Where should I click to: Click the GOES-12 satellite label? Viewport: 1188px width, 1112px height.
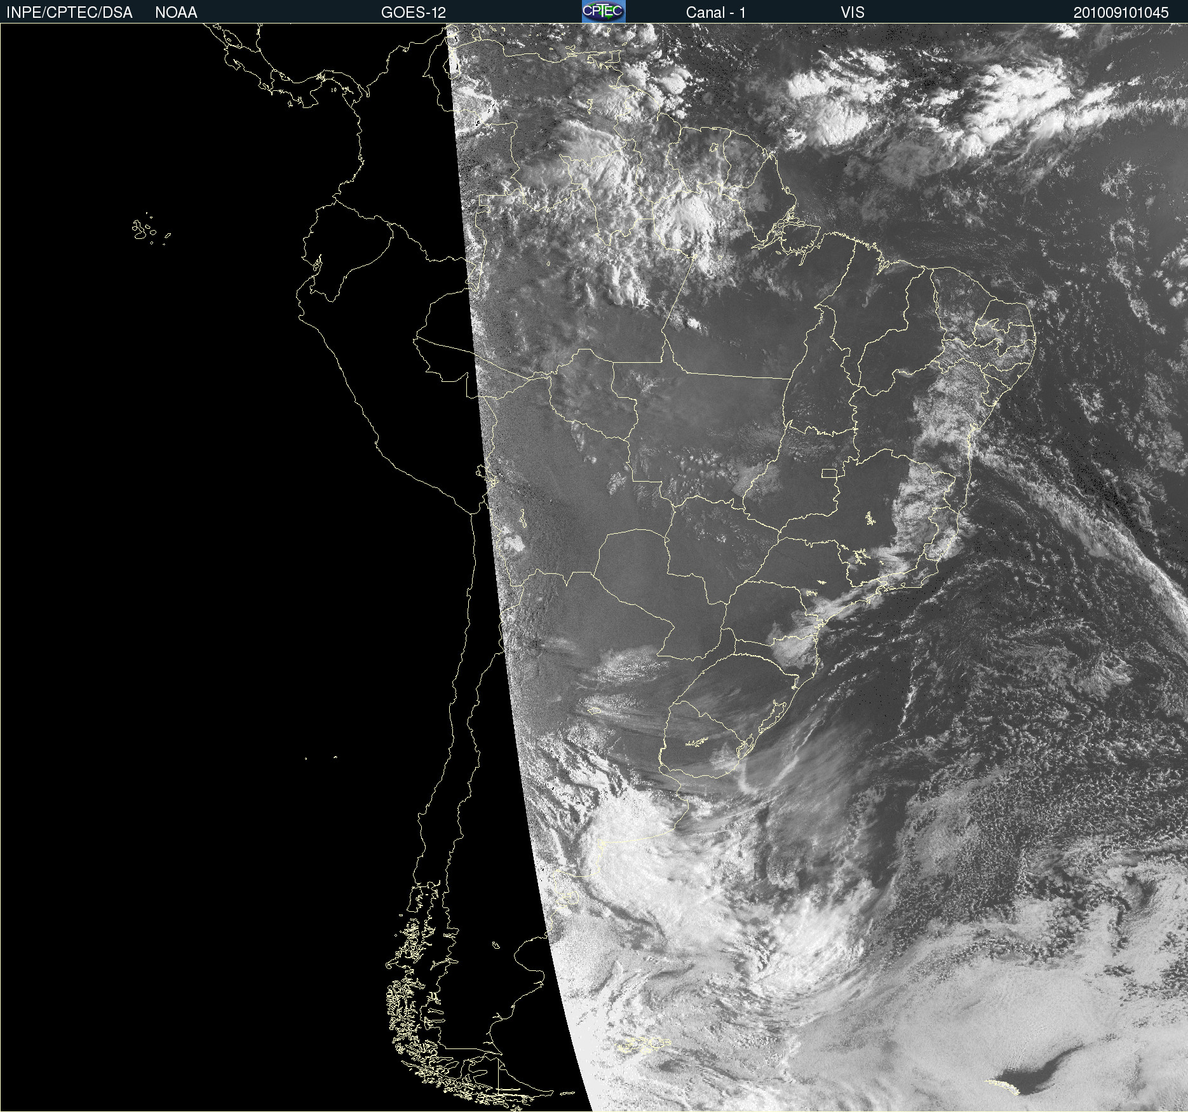(414, 13)
